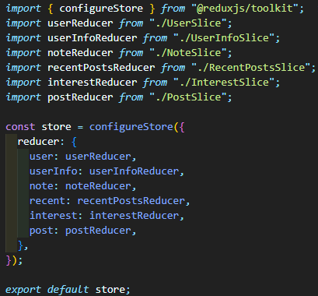This screenshot has height=296, width=318.
Task: Click the closing }); line
Action: tap(14, 260)
